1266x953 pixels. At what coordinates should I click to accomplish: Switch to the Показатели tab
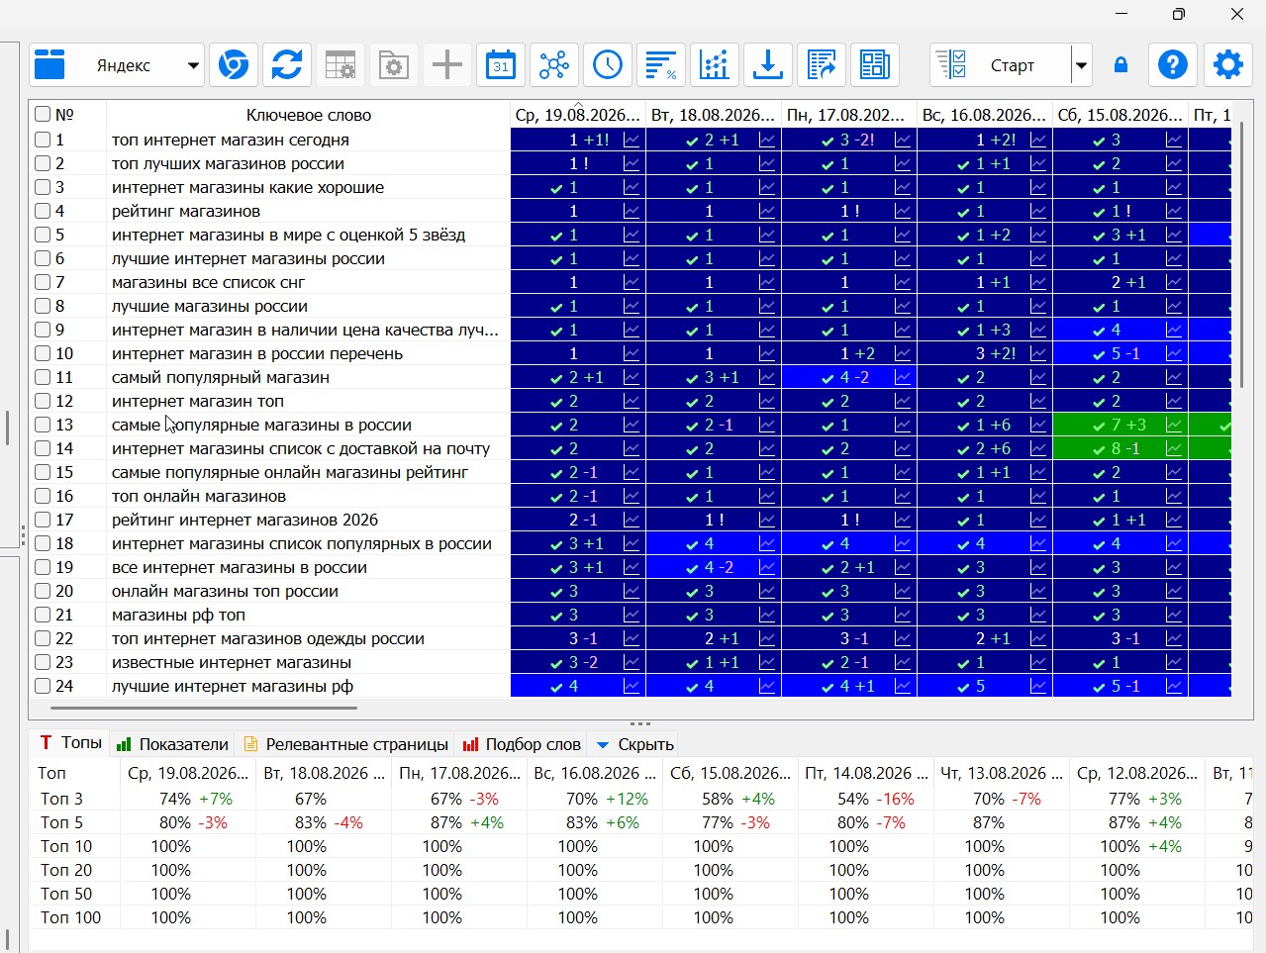point(172,744)
